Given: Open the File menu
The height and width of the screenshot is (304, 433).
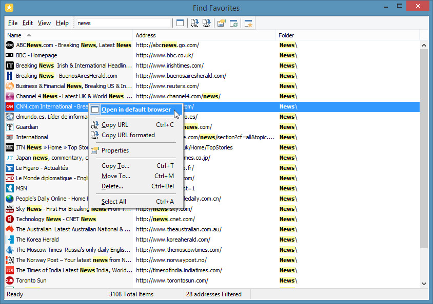Looking at the screenshot, I should click(x=13, y=23).
